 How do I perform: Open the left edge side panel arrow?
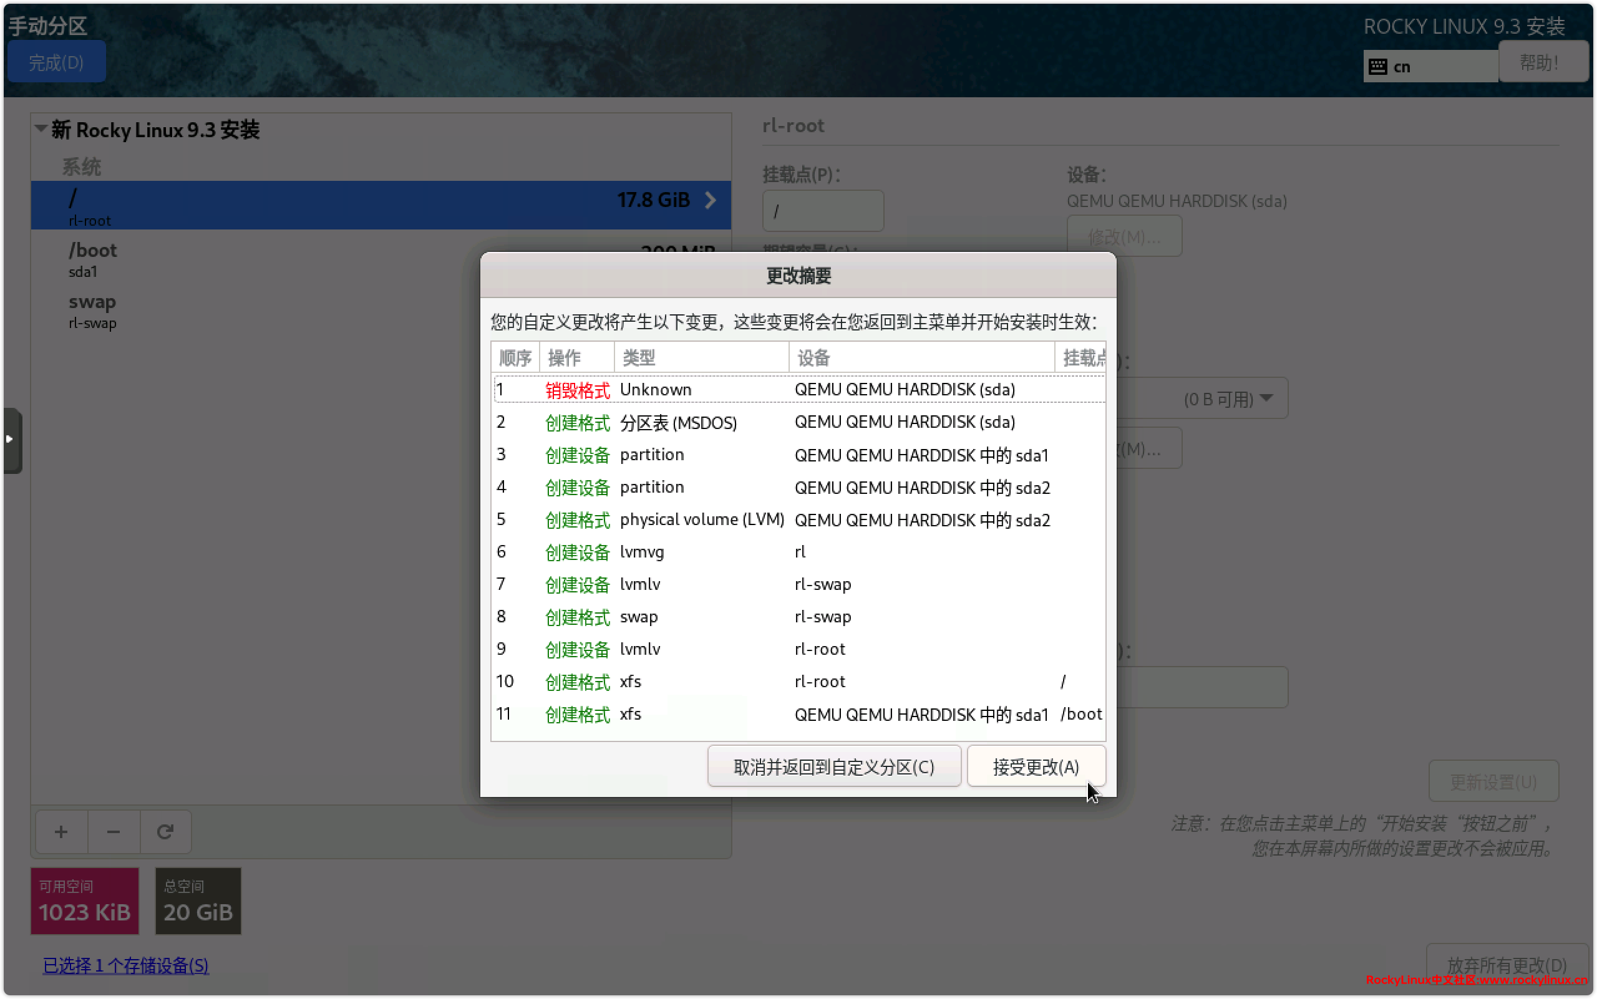10,440
